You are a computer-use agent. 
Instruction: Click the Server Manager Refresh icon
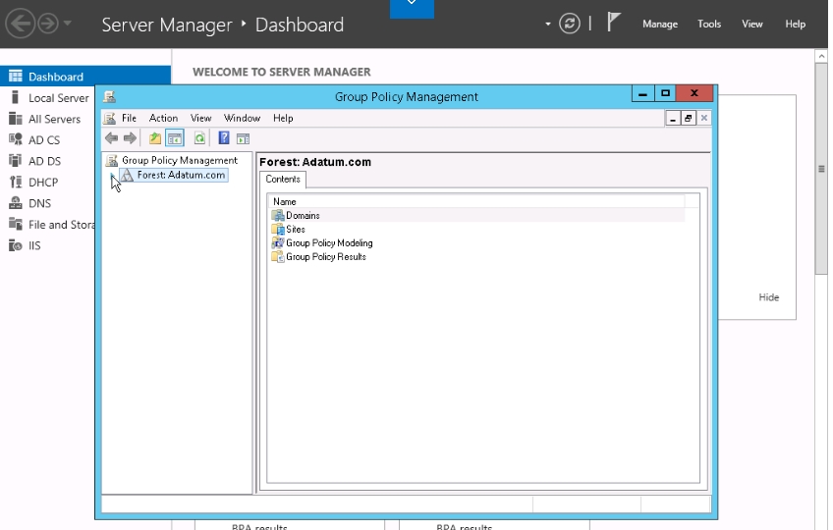click(x=570, y=24)
